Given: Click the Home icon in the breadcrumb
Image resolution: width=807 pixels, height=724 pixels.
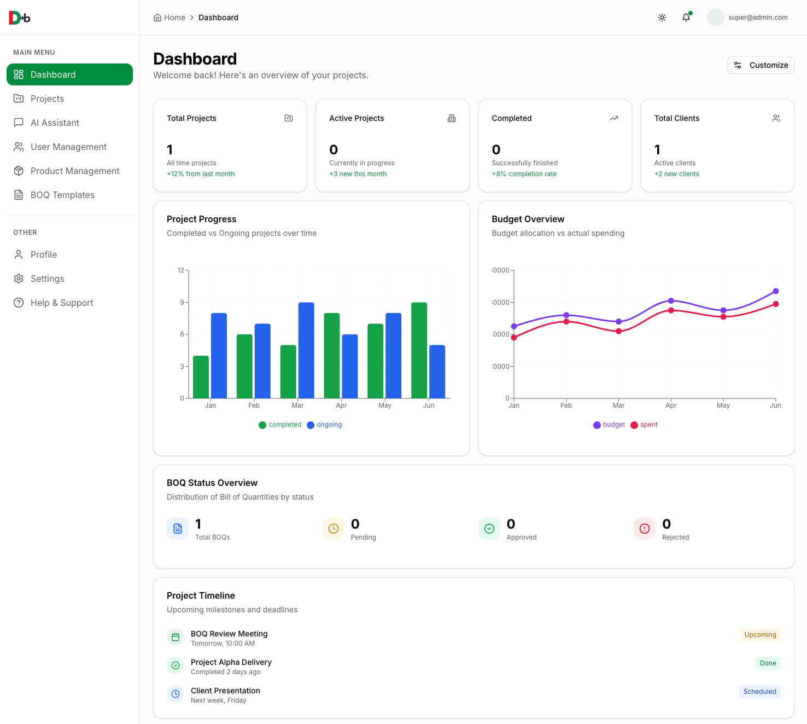Looking at the screenshot, I should click(156, 17).
